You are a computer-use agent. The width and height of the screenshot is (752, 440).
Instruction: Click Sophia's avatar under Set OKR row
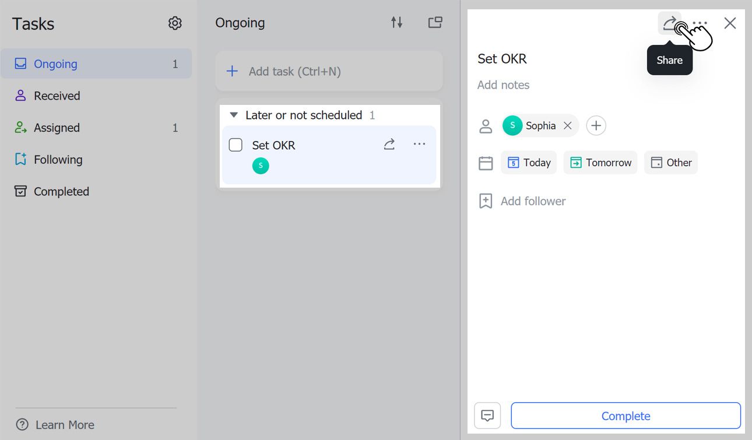click(261, 166)
